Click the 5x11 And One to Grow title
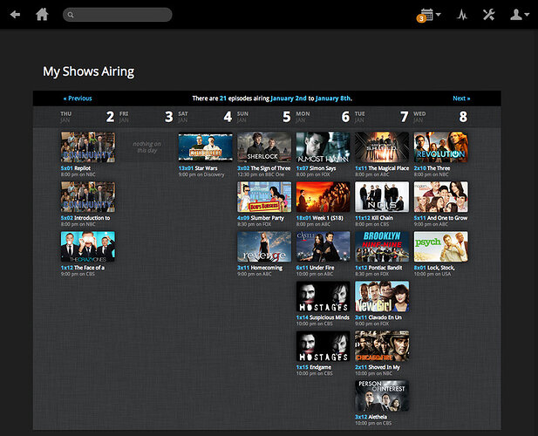Viewport: 538px width, 436px height. (440, 218)
